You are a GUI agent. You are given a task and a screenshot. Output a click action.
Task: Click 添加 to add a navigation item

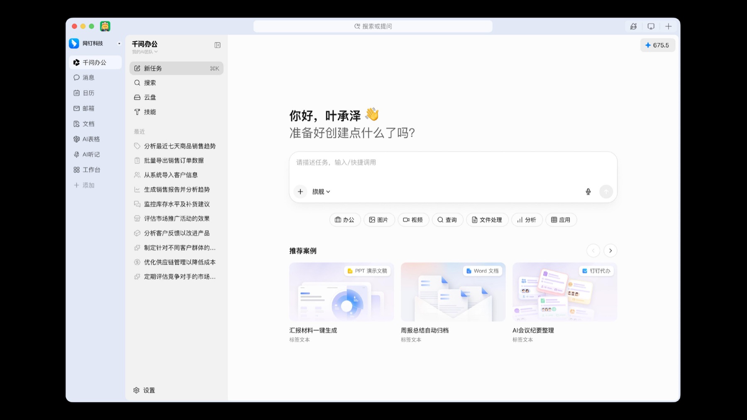(x=95, y=185)
